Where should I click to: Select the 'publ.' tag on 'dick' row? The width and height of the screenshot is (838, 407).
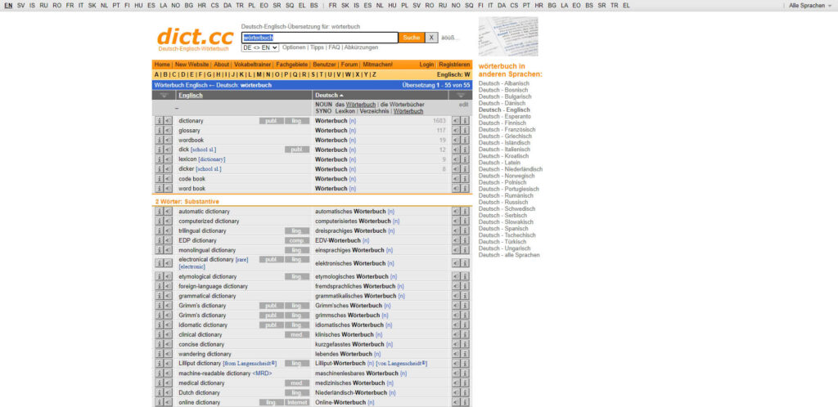[x=297, y=150]
